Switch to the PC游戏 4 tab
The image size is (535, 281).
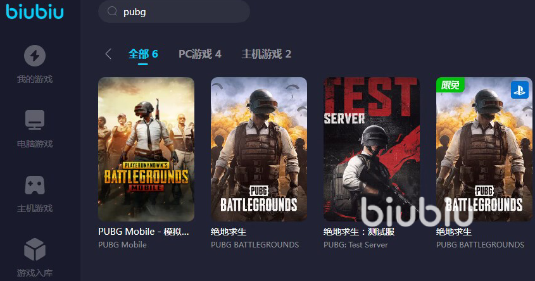(200, 54)
